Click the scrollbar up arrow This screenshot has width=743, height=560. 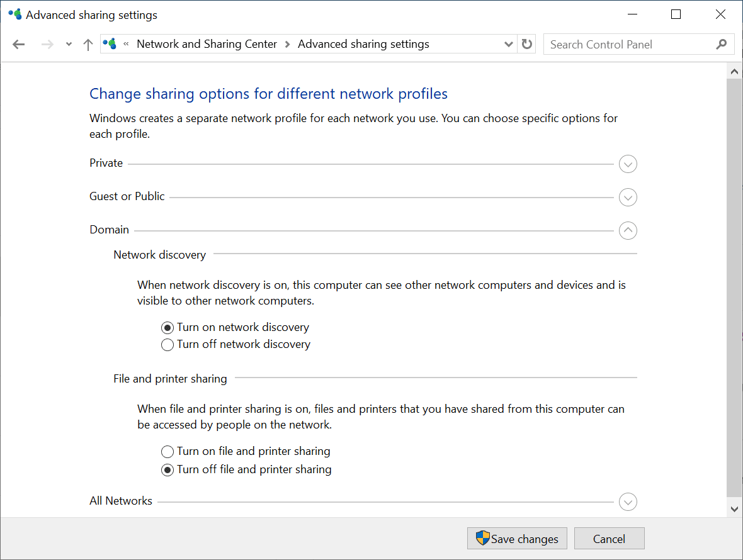[734, 72]
